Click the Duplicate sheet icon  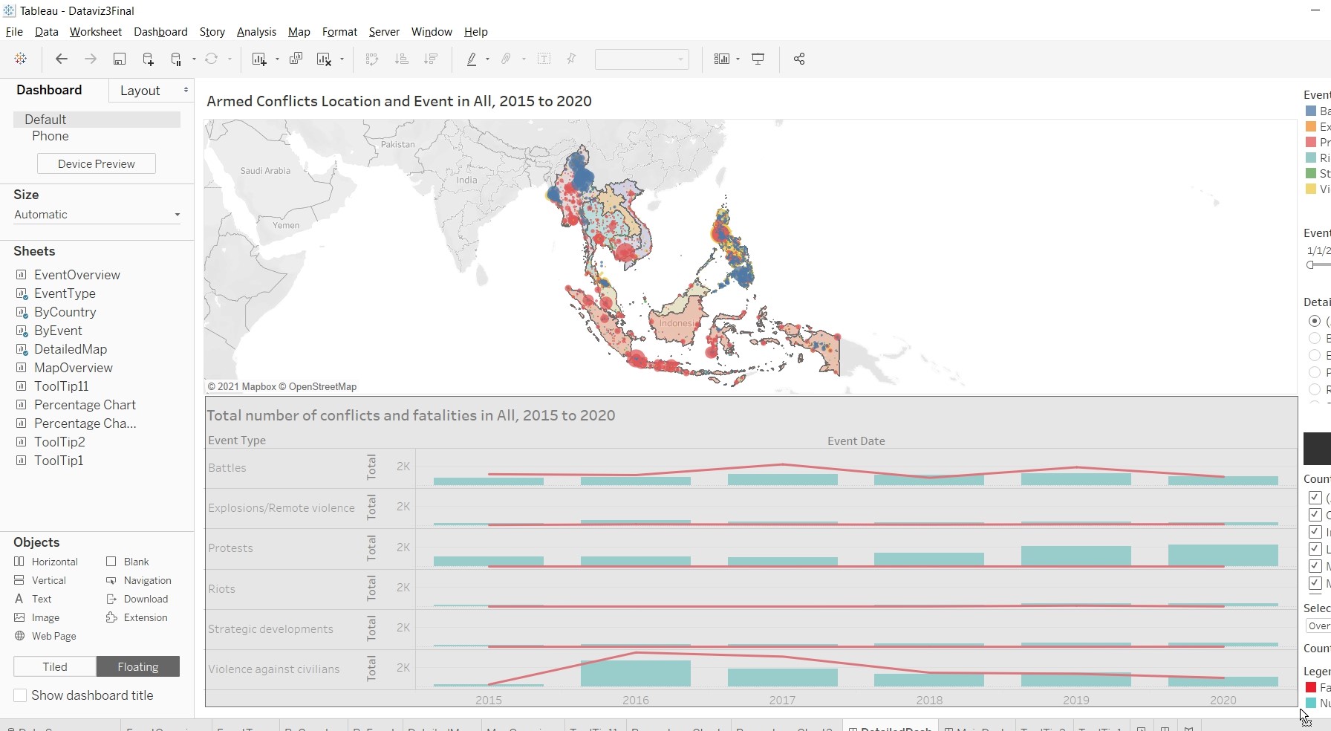296,59
